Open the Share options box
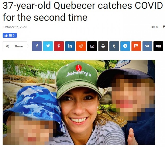Viewport: 165px width, 147px height. (15, 46)
